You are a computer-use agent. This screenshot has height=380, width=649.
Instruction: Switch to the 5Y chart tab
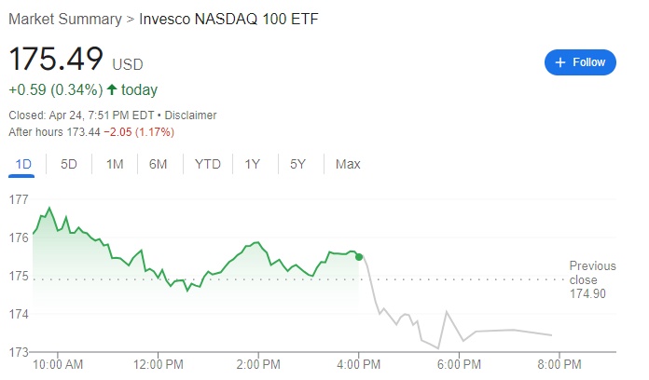(x=297, y=165)
